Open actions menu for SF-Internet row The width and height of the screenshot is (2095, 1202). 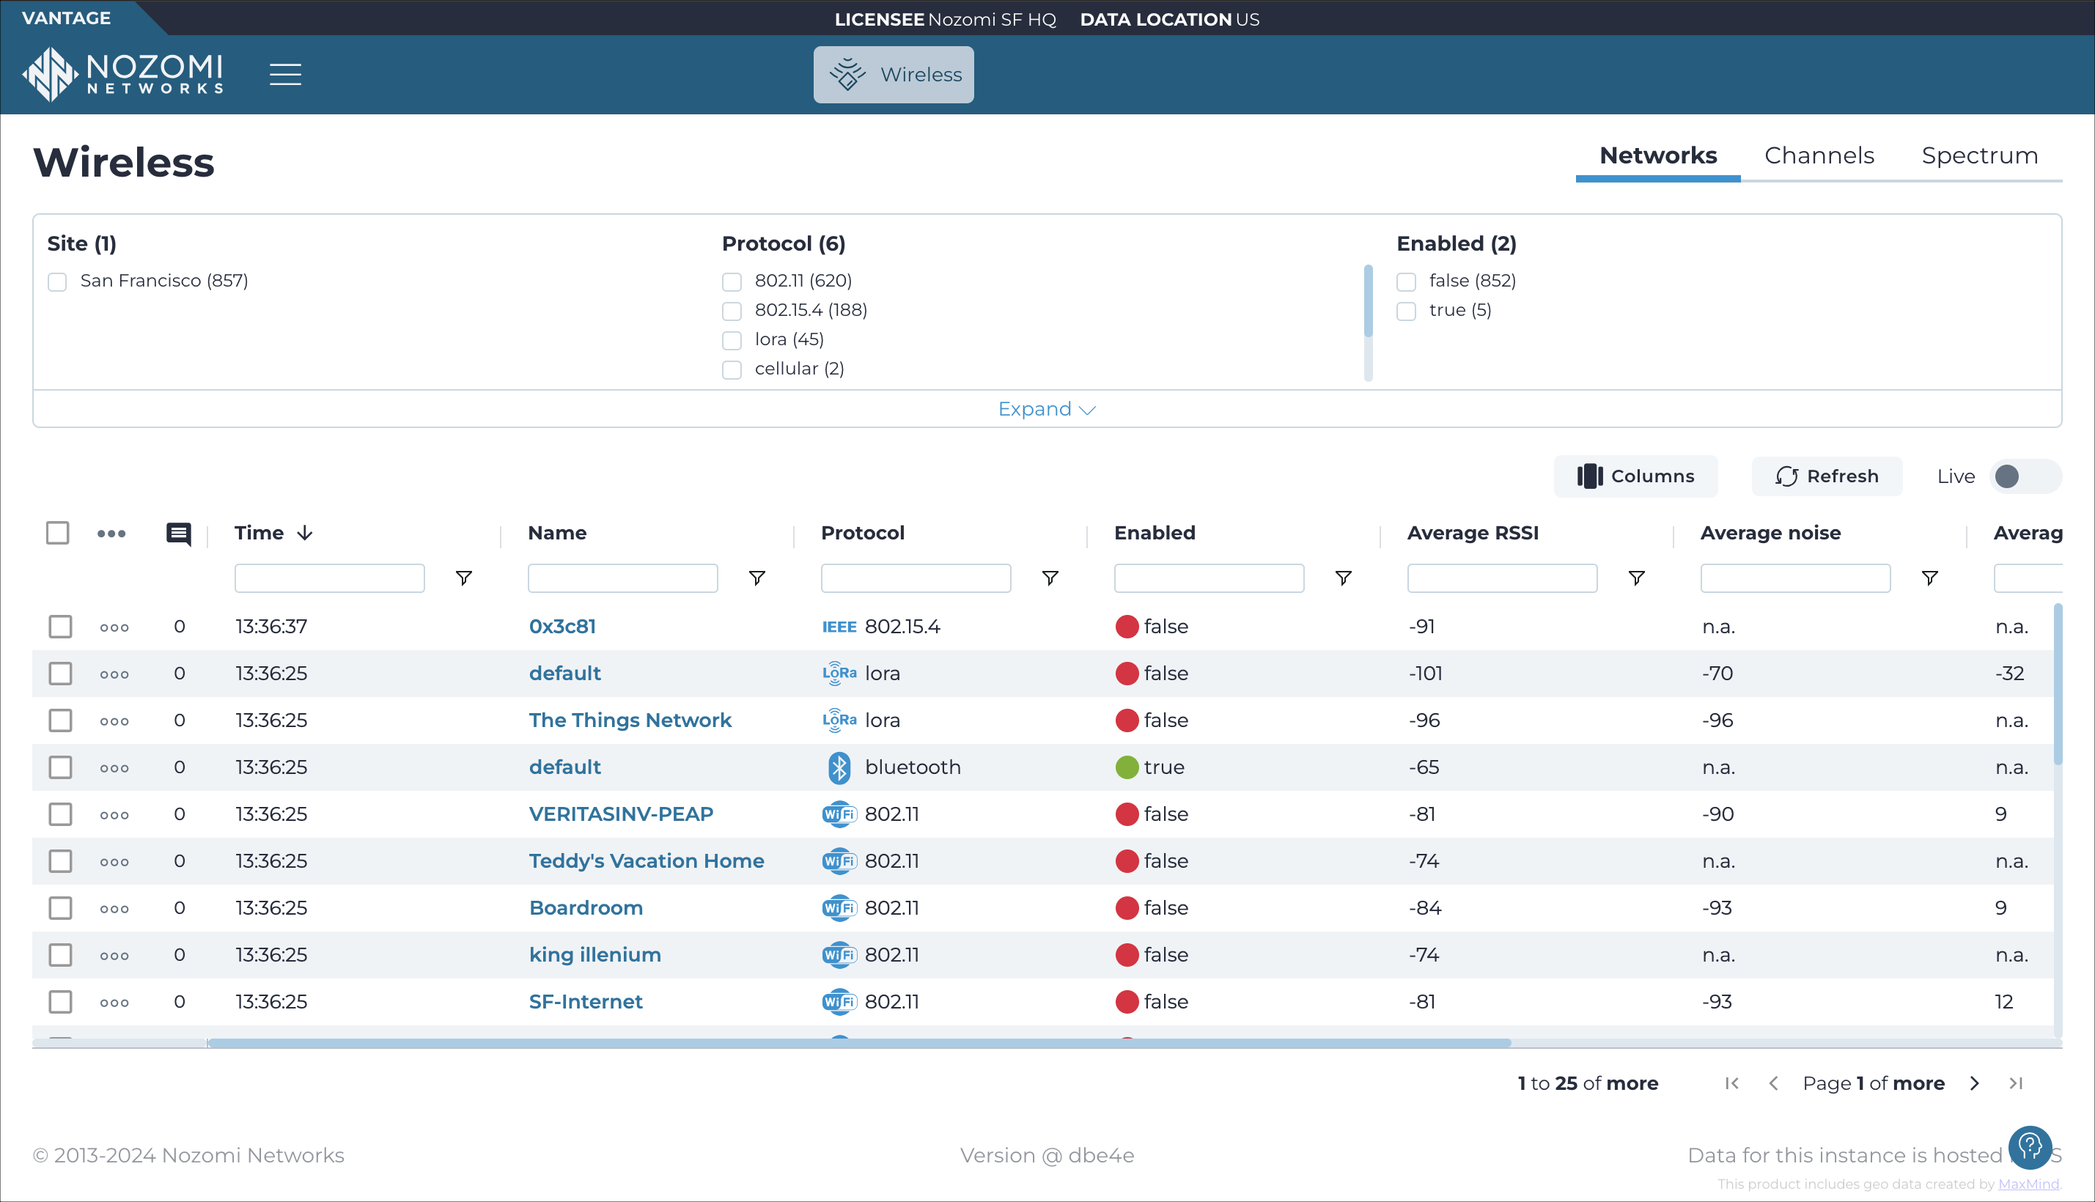coord(114,1003)
